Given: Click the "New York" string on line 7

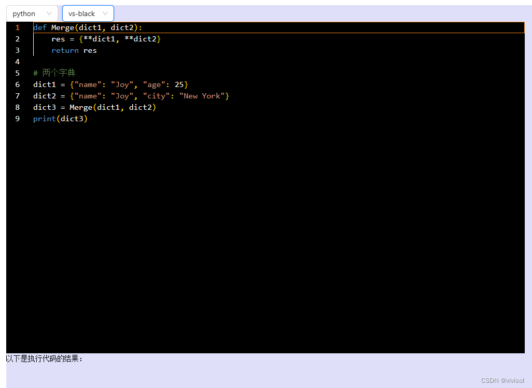Looking at the screenshot, I should [202, 96].
